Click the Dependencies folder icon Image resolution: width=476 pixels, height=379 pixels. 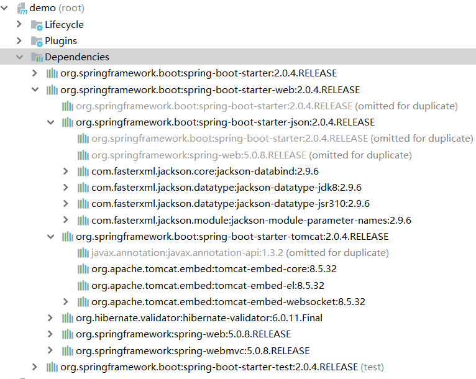click(37, 57)
